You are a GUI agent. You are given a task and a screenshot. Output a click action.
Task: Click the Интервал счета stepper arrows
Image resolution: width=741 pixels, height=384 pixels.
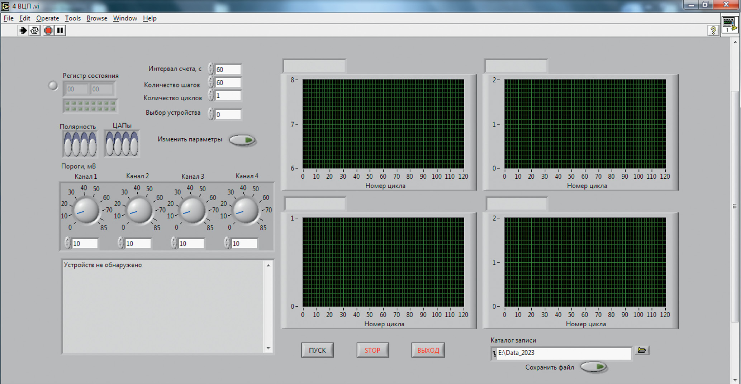coord(211,69)
